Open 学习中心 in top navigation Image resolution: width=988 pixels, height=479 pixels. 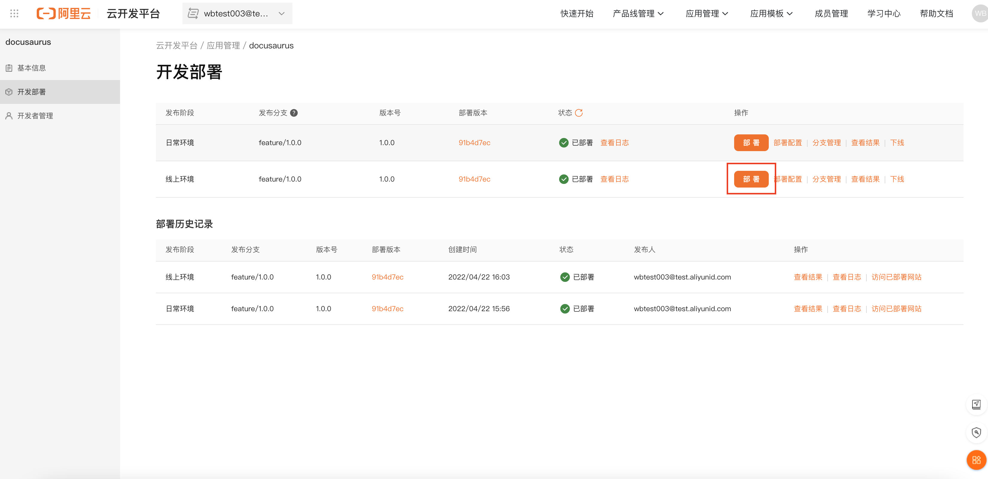[x=884, y=13]
